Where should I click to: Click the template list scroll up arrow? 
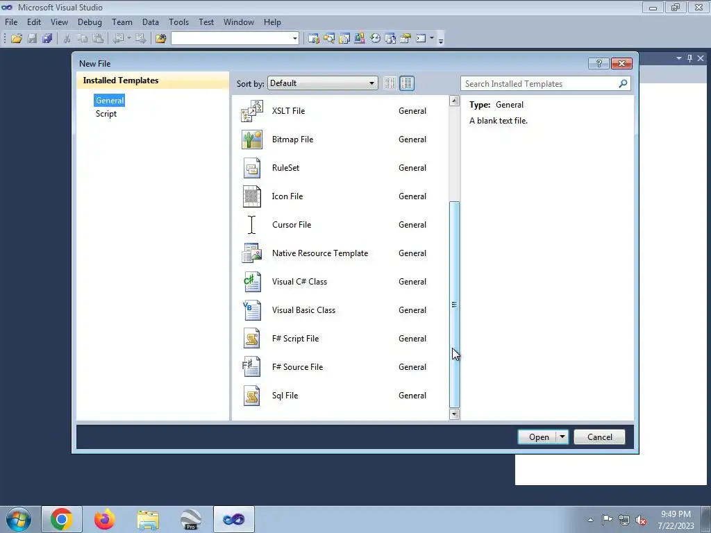tap(454, 101)
